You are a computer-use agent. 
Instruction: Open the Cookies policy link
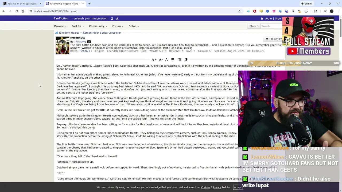click(205, 187)
